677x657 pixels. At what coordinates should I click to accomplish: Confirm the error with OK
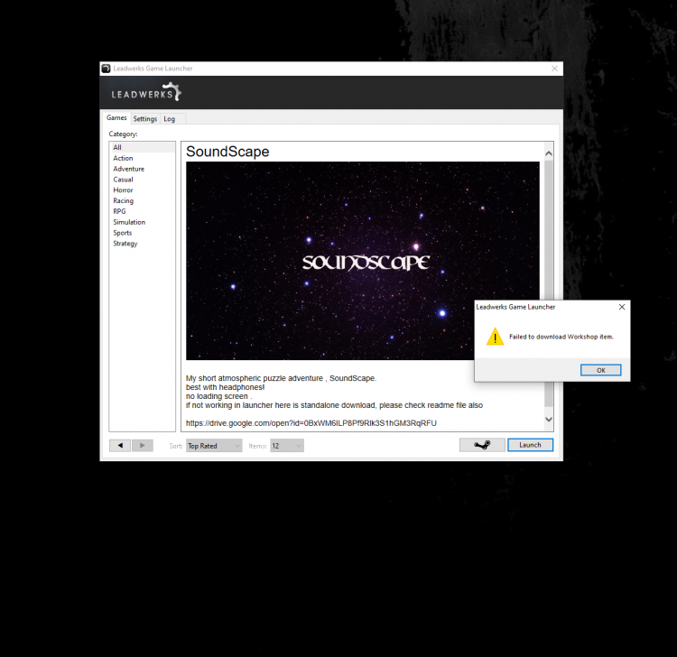[x=600, y=370]
